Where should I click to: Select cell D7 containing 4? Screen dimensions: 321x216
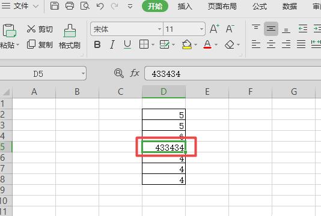[164, 169]
